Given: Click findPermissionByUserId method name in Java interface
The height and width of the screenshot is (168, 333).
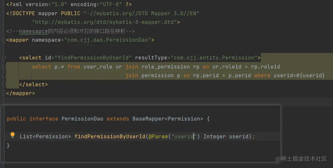Looking at the screenshot, I should [x=110, y=136].
